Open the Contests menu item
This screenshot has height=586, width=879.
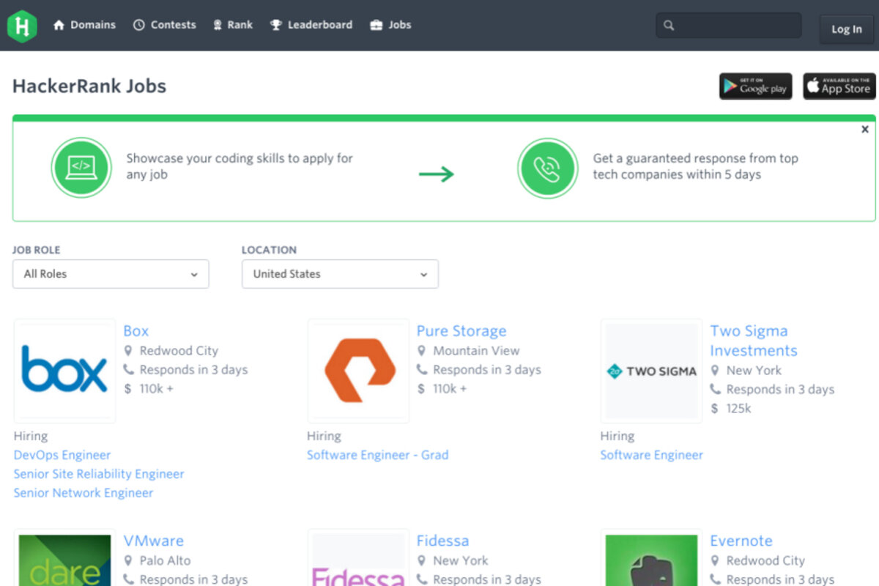click(165, 25)
